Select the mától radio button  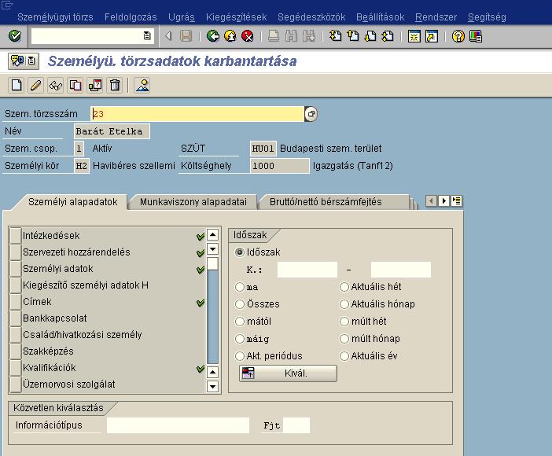(239, 321)
